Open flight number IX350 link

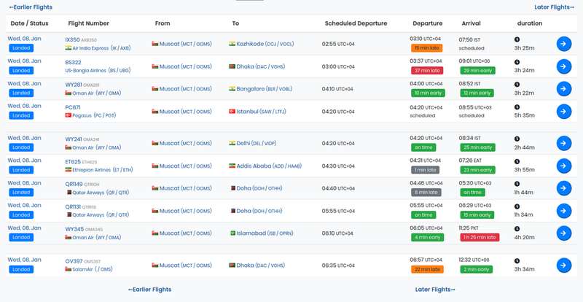[72, 39]
